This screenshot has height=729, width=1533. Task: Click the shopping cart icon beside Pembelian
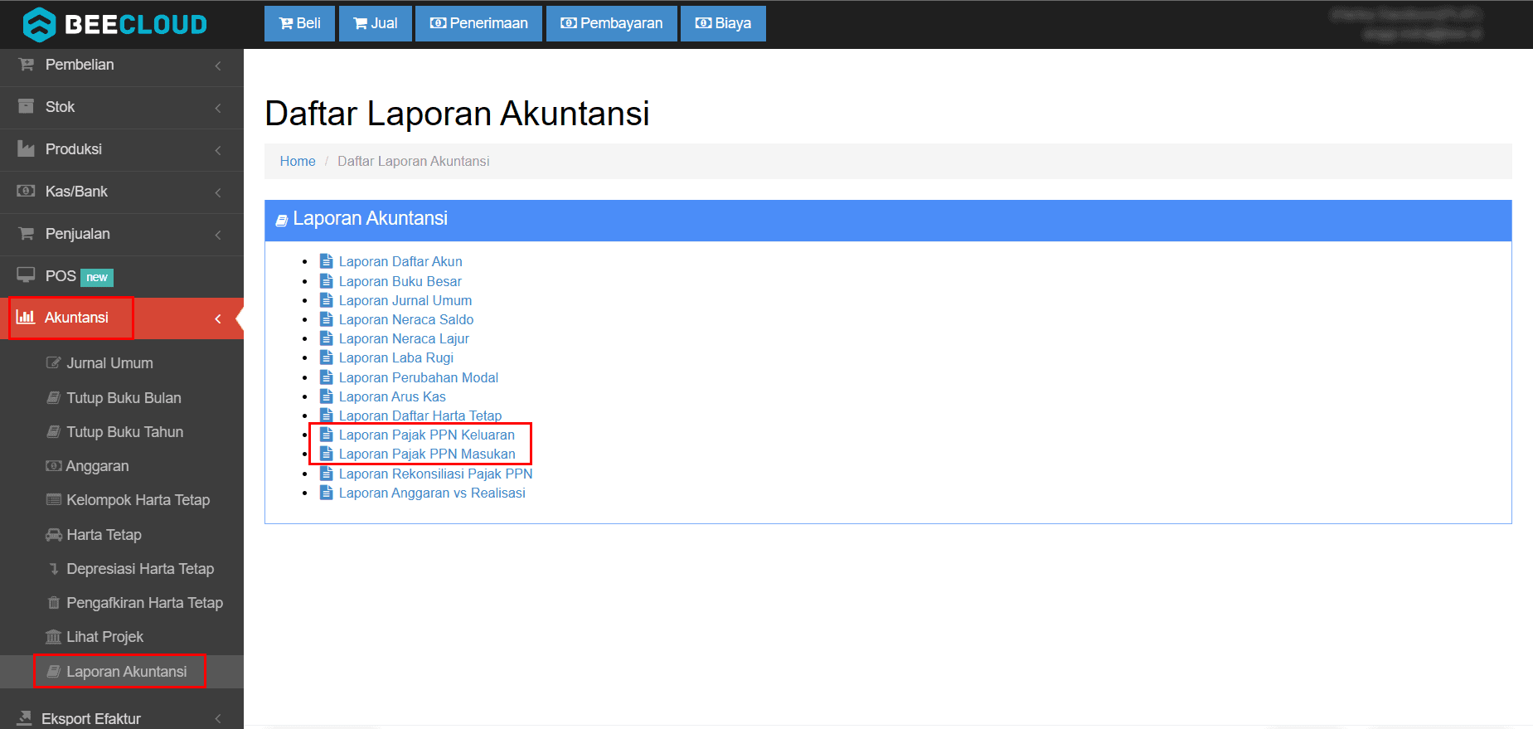(x=27, y=65)
